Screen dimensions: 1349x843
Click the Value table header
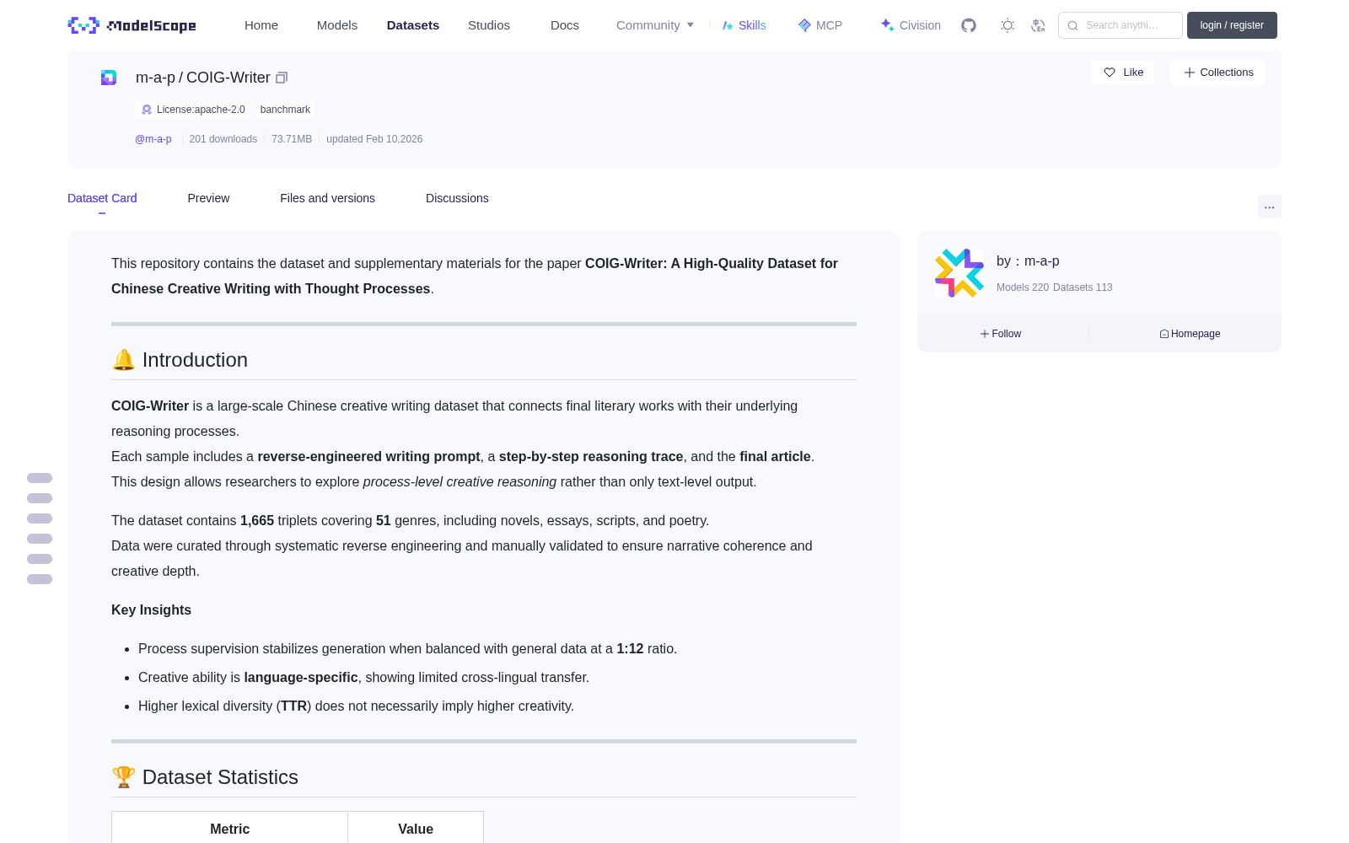click(416, 829)
